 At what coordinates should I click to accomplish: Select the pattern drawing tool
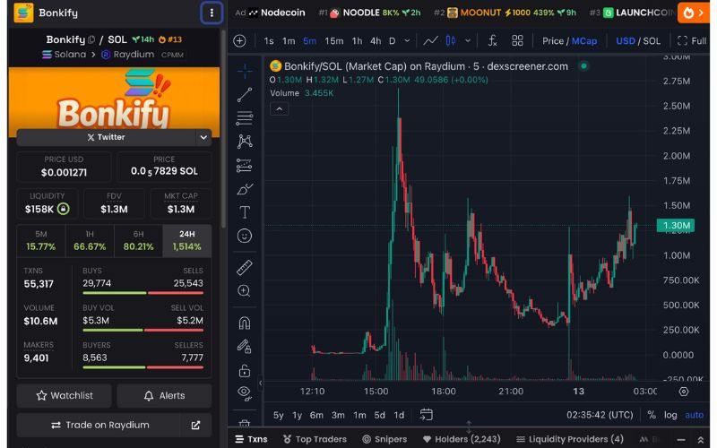245,142
